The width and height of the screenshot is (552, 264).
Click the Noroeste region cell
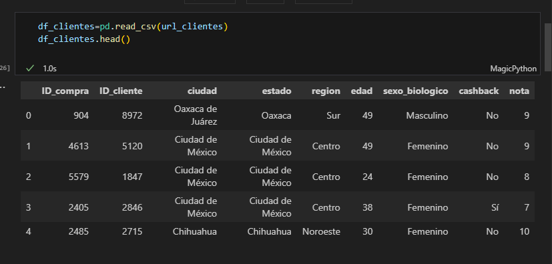(321, 231)
